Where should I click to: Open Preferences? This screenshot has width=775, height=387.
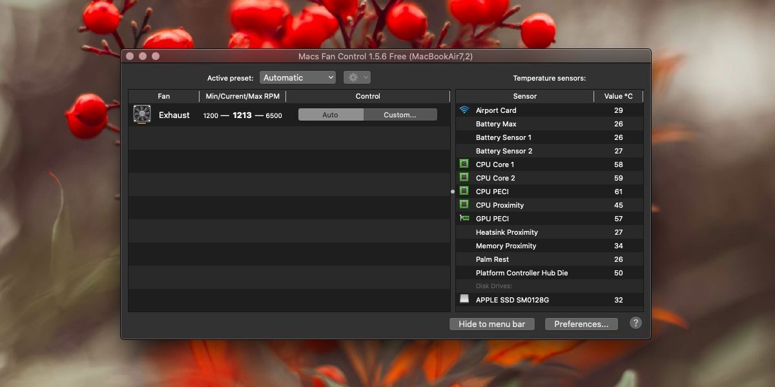pyautogui.click(x=581, y=324)
